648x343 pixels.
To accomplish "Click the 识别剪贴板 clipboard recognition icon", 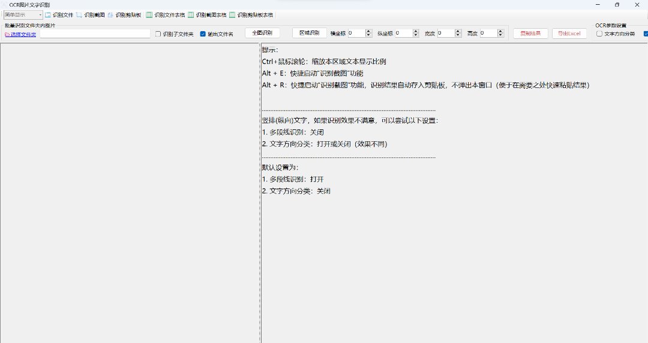I will [x=110, y=14].
